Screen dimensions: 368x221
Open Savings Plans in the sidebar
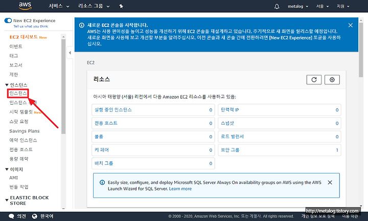point(25,131)
